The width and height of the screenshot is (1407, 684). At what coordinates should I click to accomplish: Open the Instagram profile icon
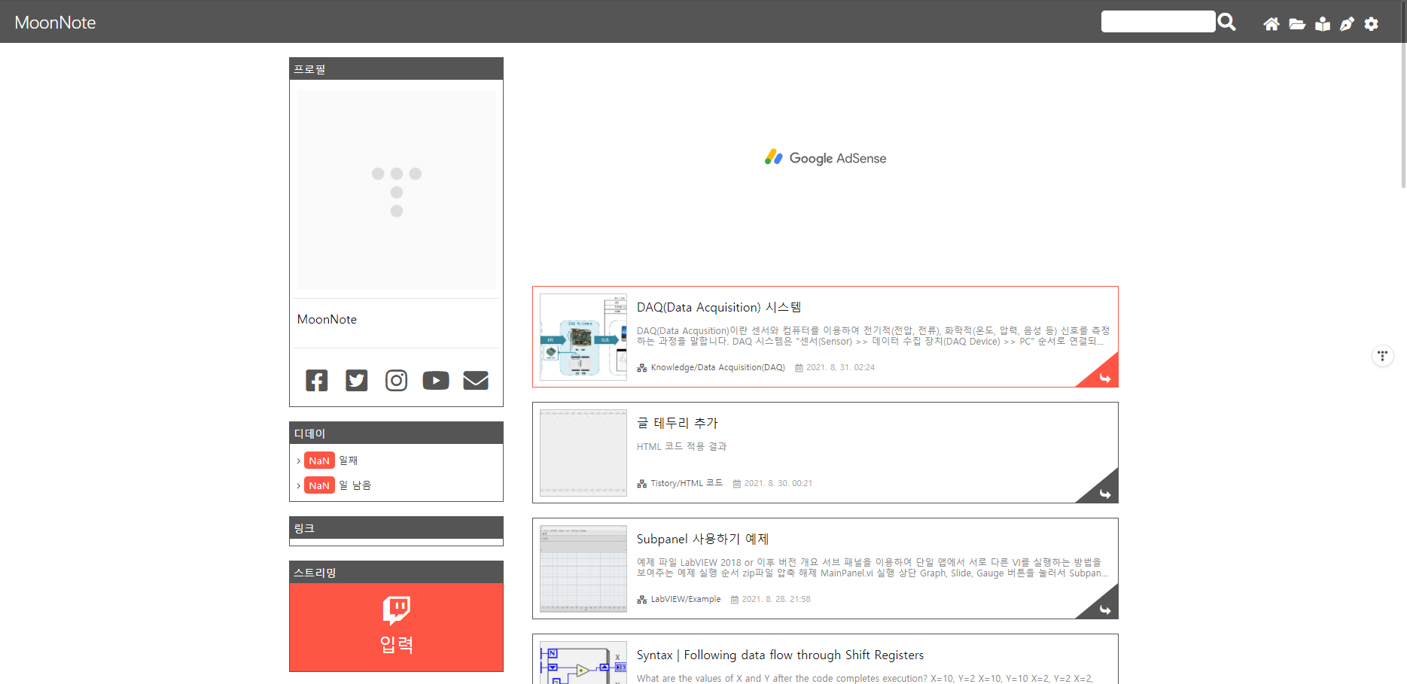[x=397, y=381]
